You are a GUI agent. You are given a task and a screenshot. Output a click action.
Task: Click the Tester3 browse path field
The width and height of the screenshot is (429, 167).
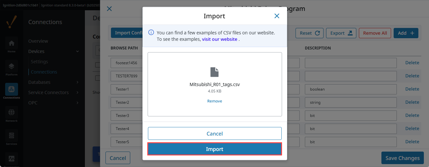coord(127,116)
